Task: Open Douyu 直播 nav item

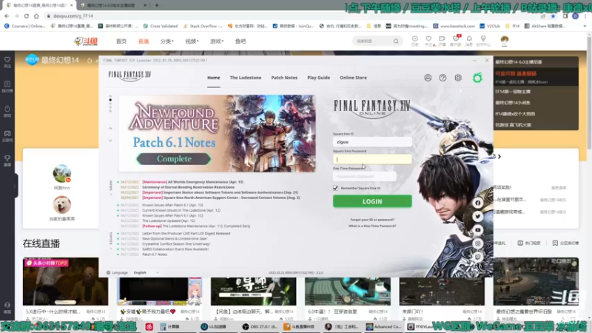Action: (144, 41)
